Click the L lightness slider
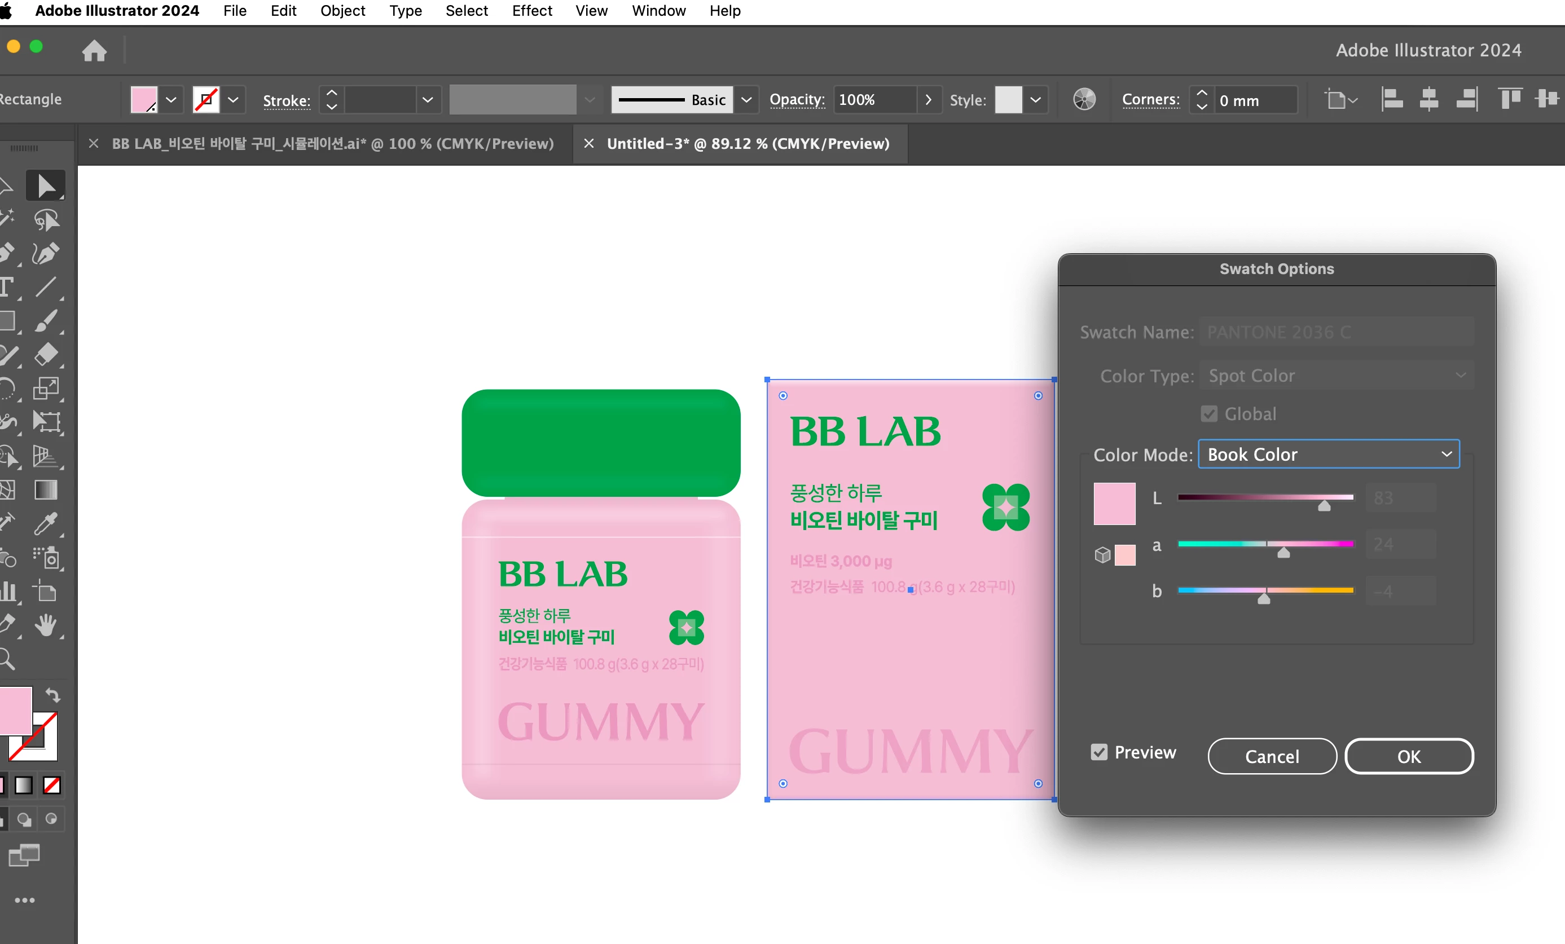 [1265, 497]
